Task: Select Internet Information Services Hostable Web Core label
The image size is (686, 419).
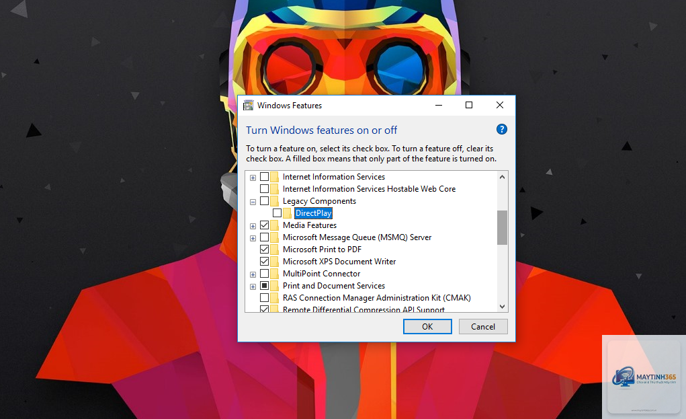Action: point(370,189)
